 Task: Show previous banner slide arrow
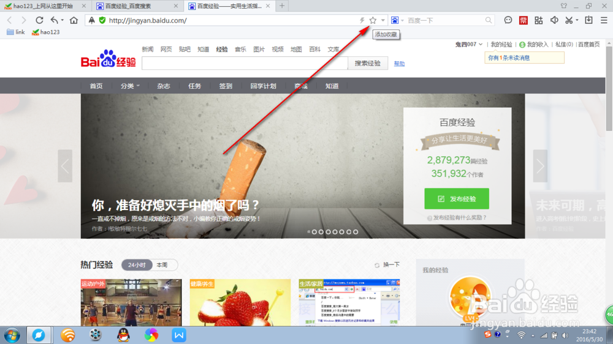click(65, 166)
